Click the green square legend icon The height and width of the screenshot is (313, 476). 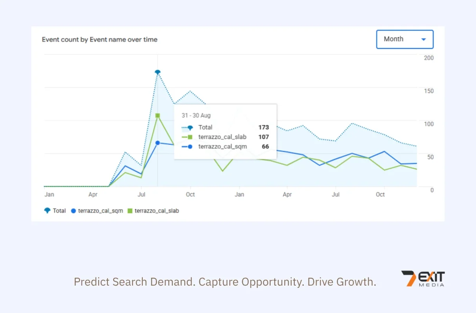click(130, 210)
